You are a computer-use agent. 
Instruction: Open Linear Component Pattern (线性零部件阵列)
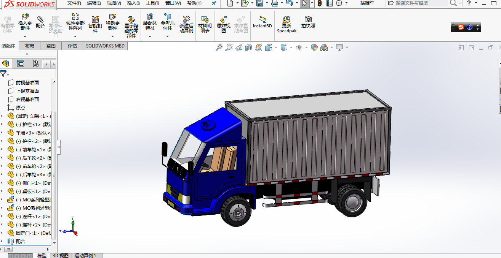click(75, 17)
